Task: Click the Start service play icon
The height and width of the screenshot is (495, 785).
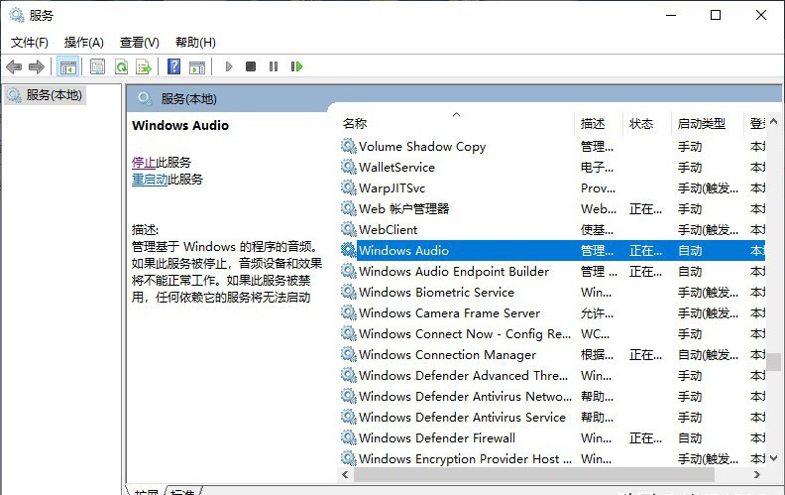Action: pos(229,66)
